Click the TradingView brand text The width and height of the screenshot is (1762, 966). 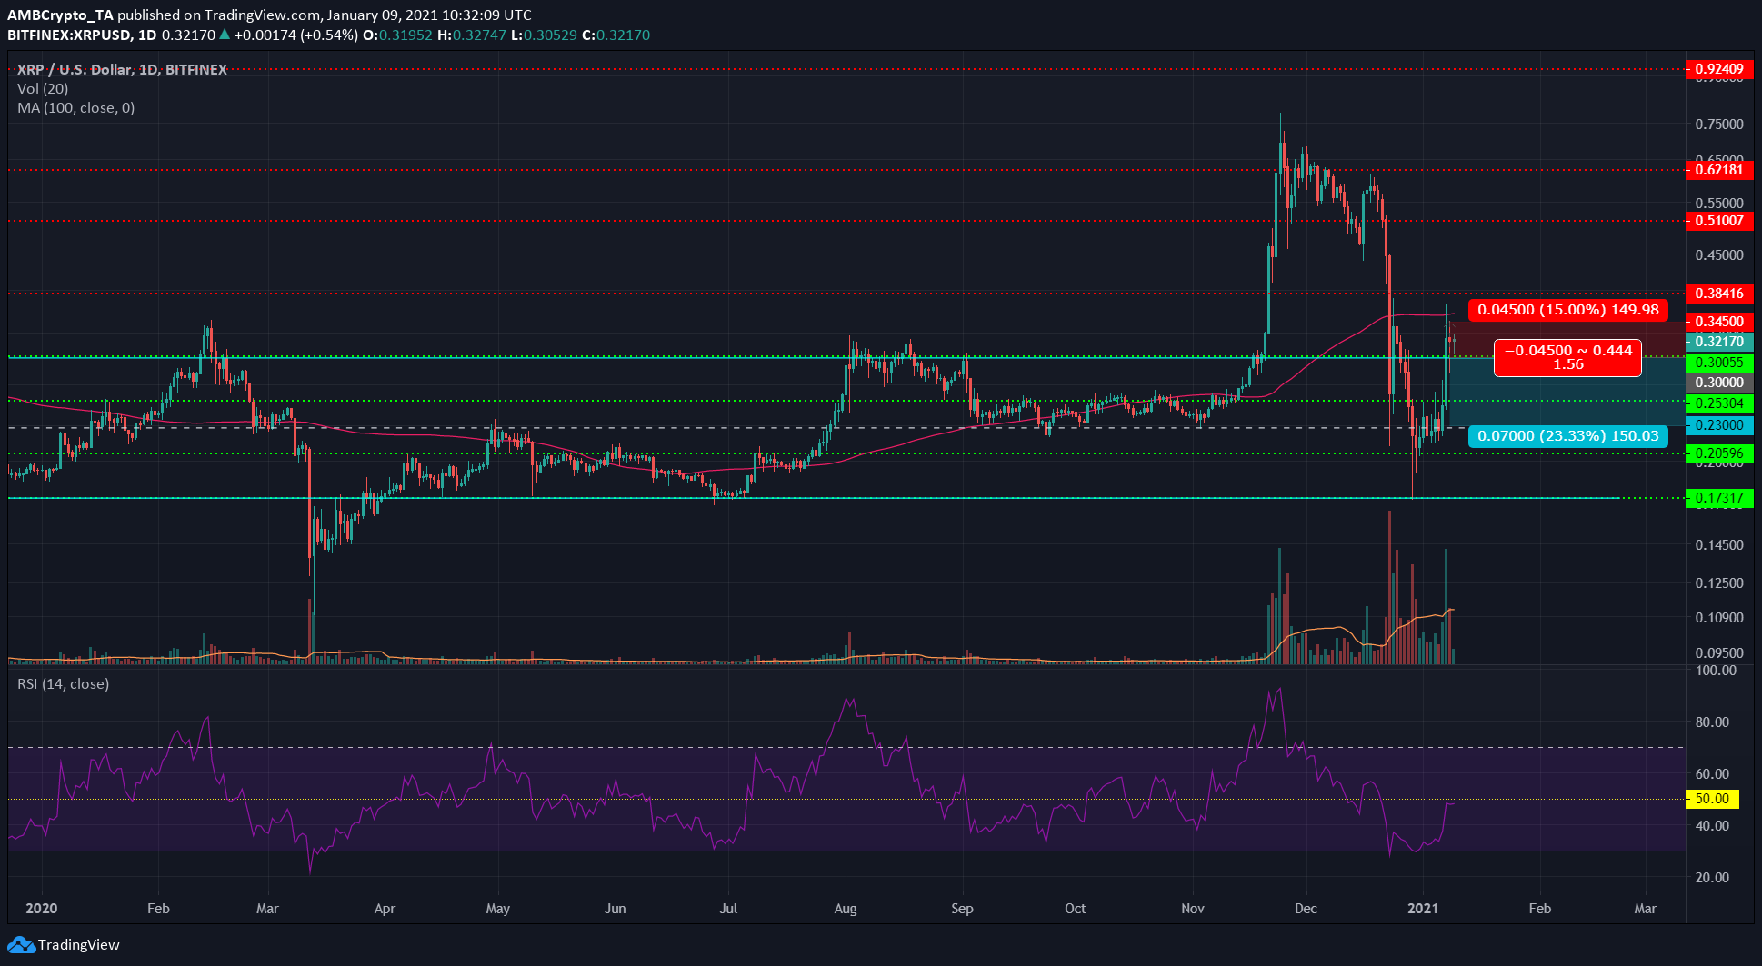click(x=79, y=945)
